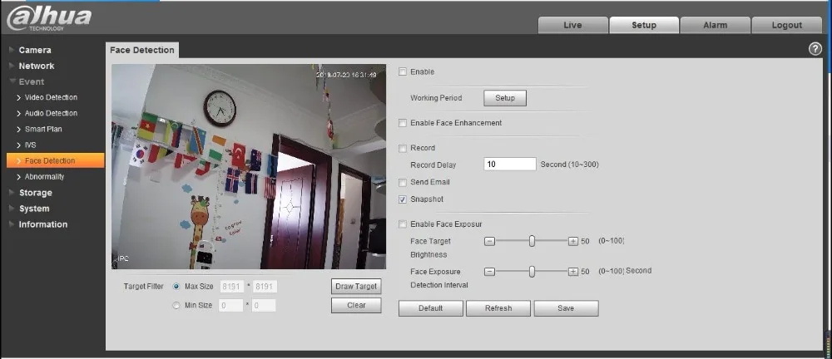This screenshot has height=359, width=832.
Task: Click the camera preview image
Action: [248, 167]
